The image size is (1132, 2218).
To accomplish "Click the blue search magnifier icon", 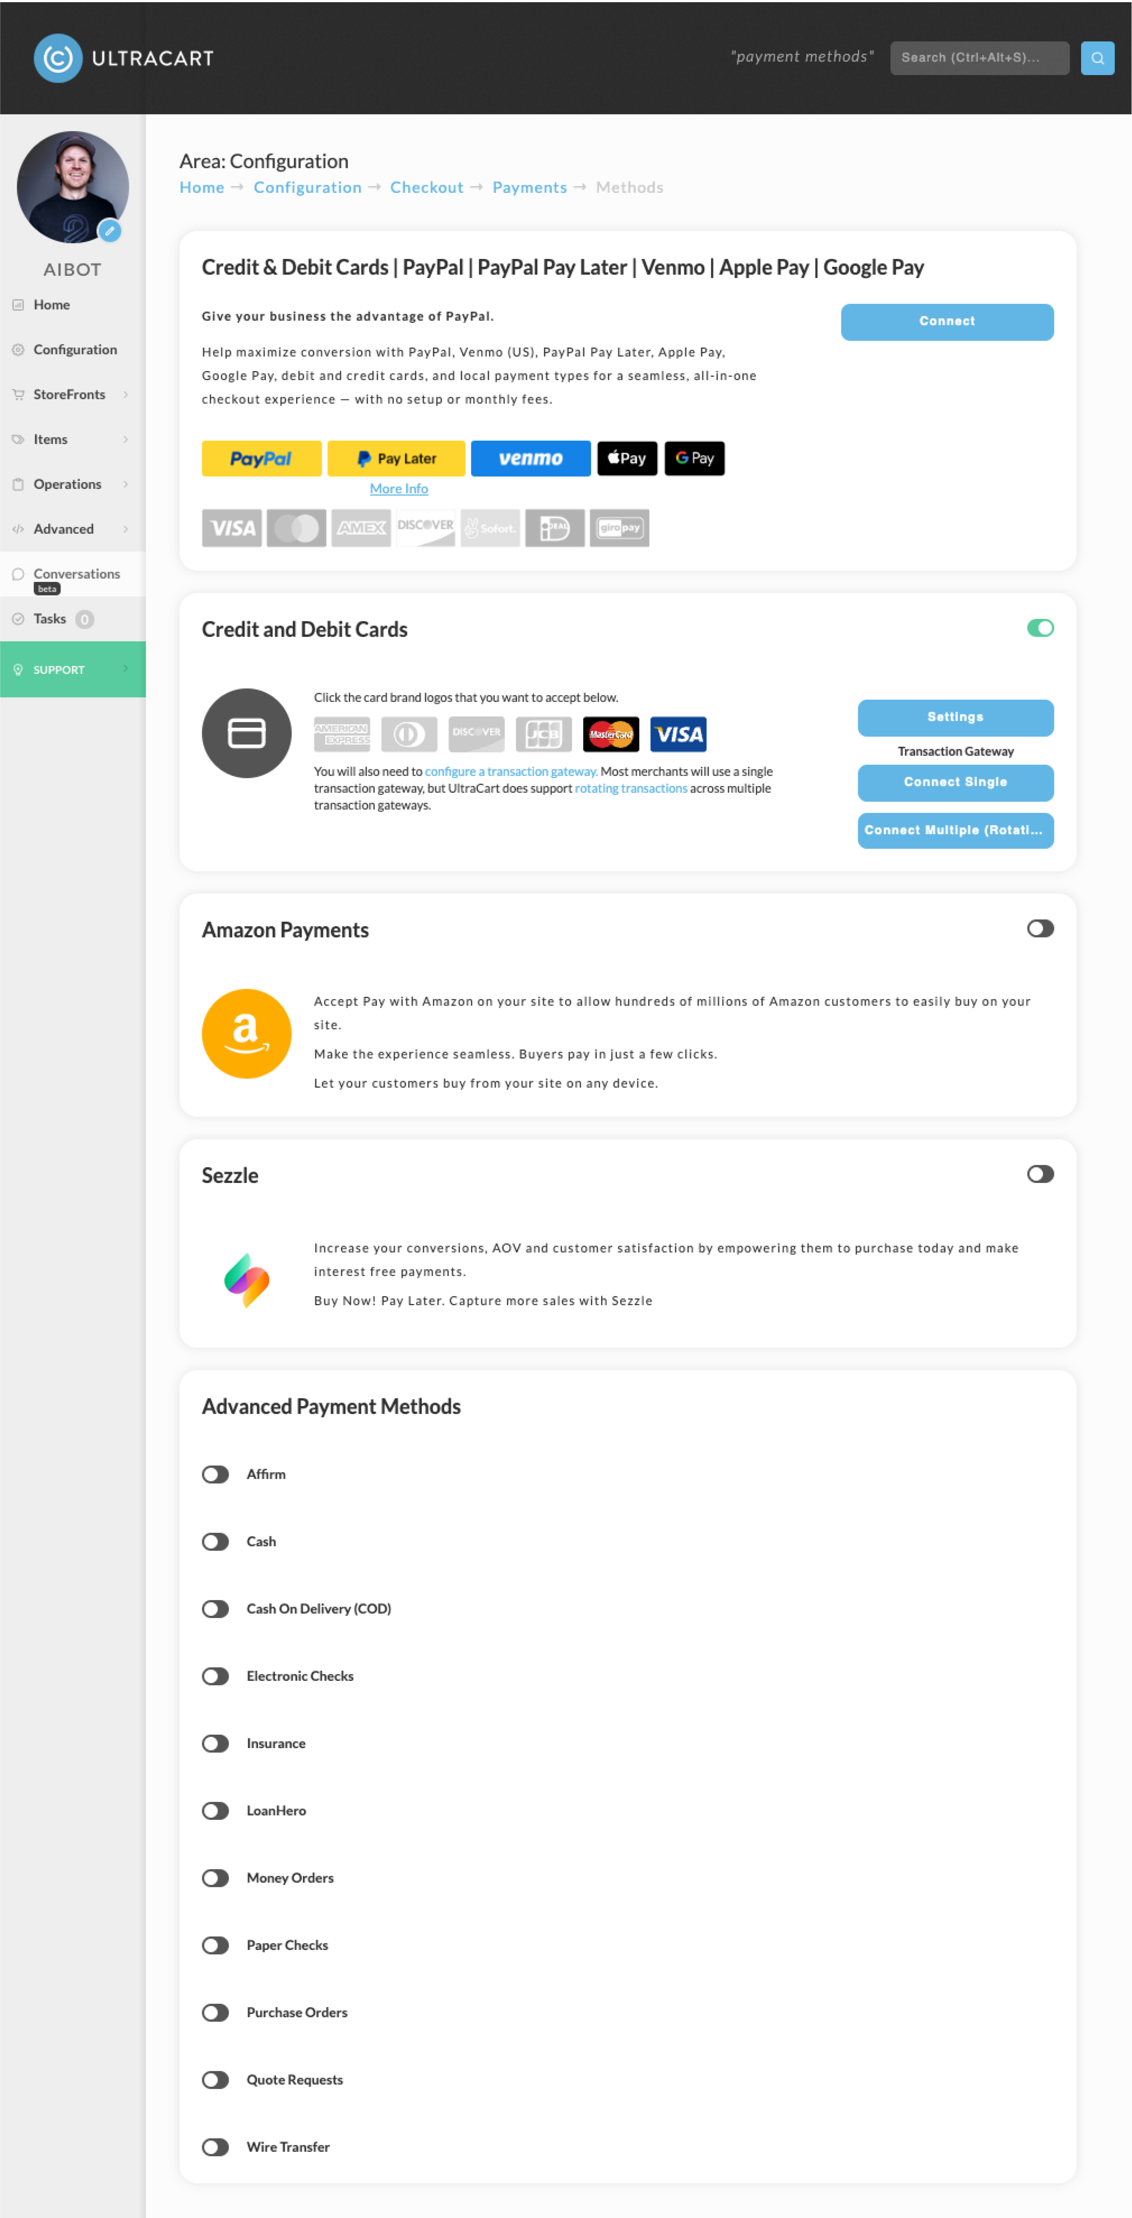I will tap(1097, 58).
